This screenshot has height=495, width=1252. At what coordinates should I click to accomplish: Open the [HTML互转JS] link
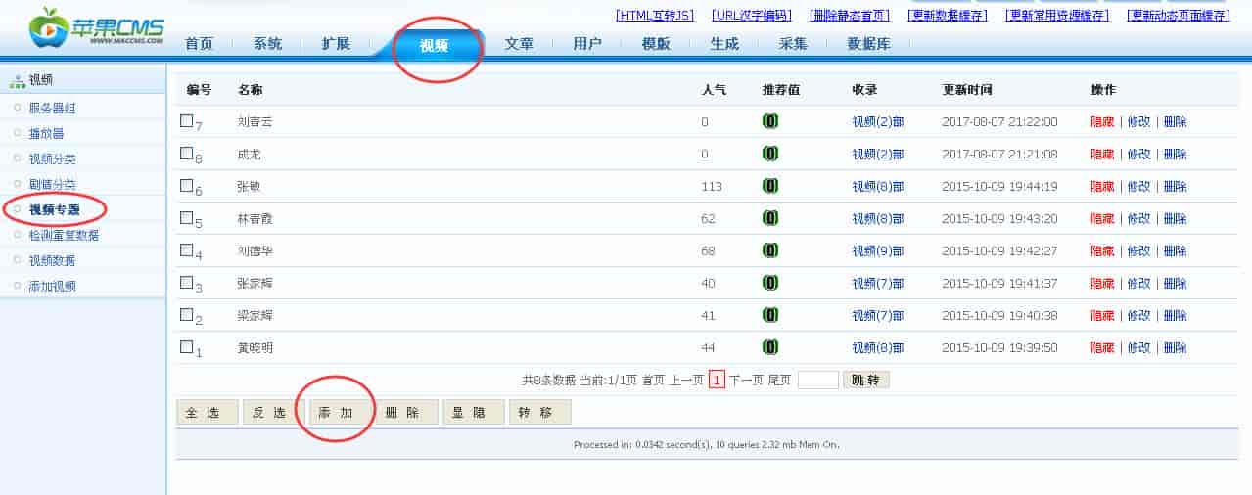[655, 15]
